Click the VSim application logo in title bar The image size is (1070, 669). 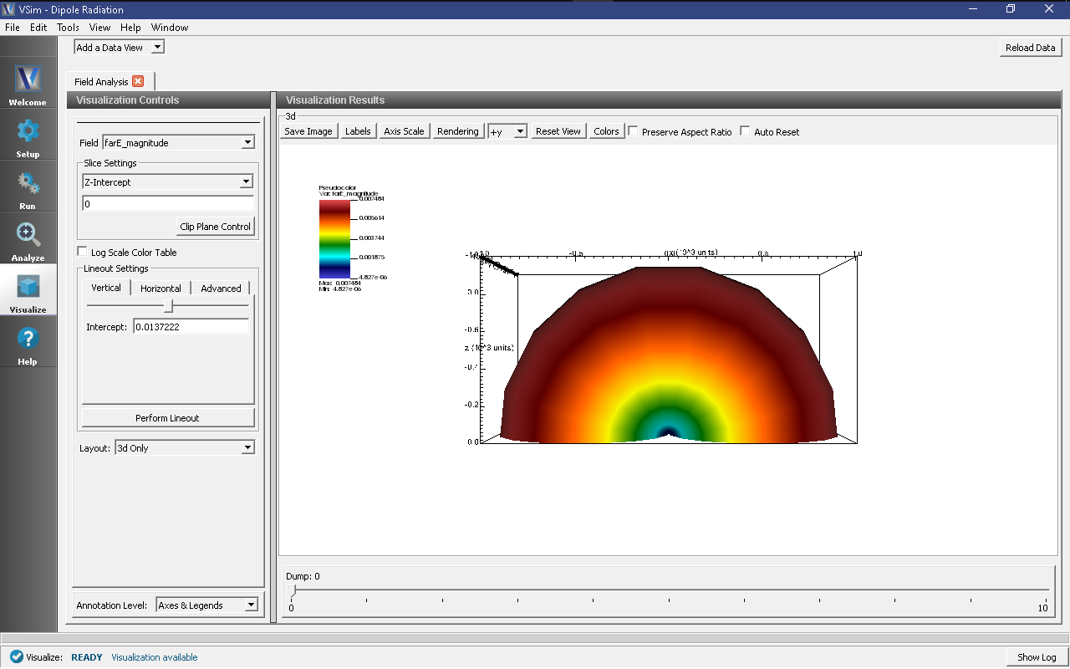pyautogui.click(x=11, y=9)
